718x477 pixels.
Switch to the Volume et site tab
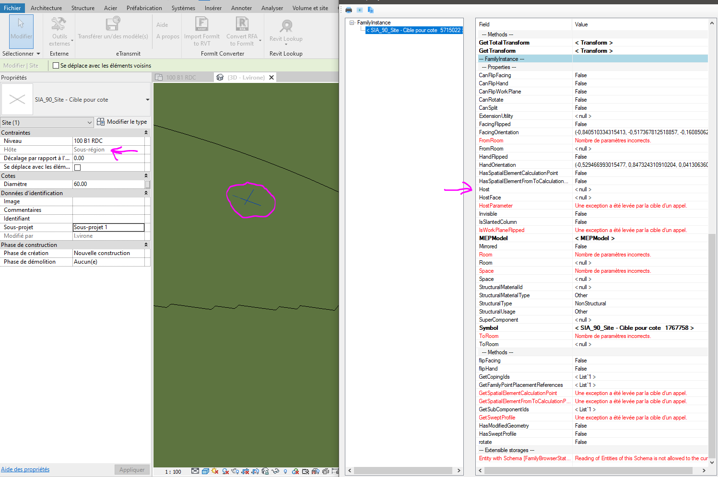tap(309, 8)
